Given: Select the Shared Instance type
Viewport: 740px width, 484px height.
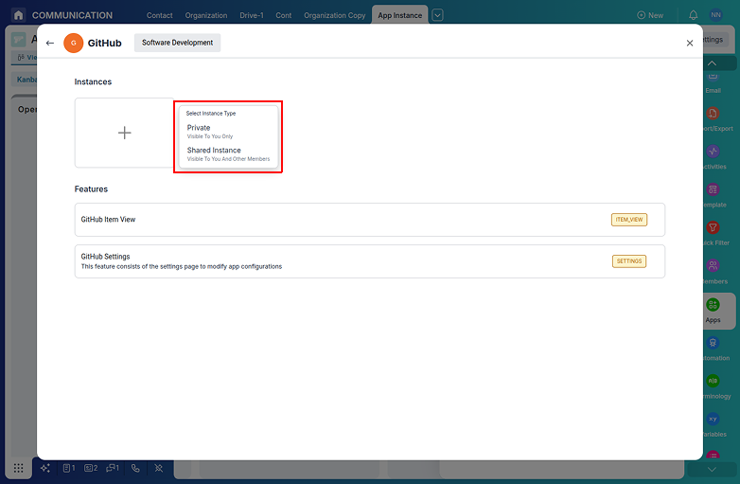Looking at the screenshot, I should [x=228, y=154].
